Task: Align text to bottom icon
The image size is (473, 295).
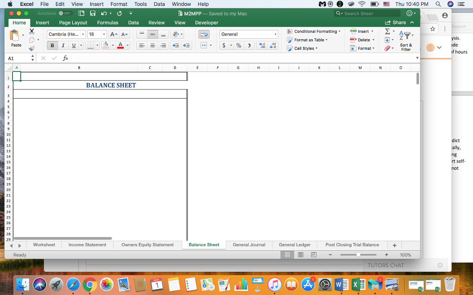Action: 163,34
